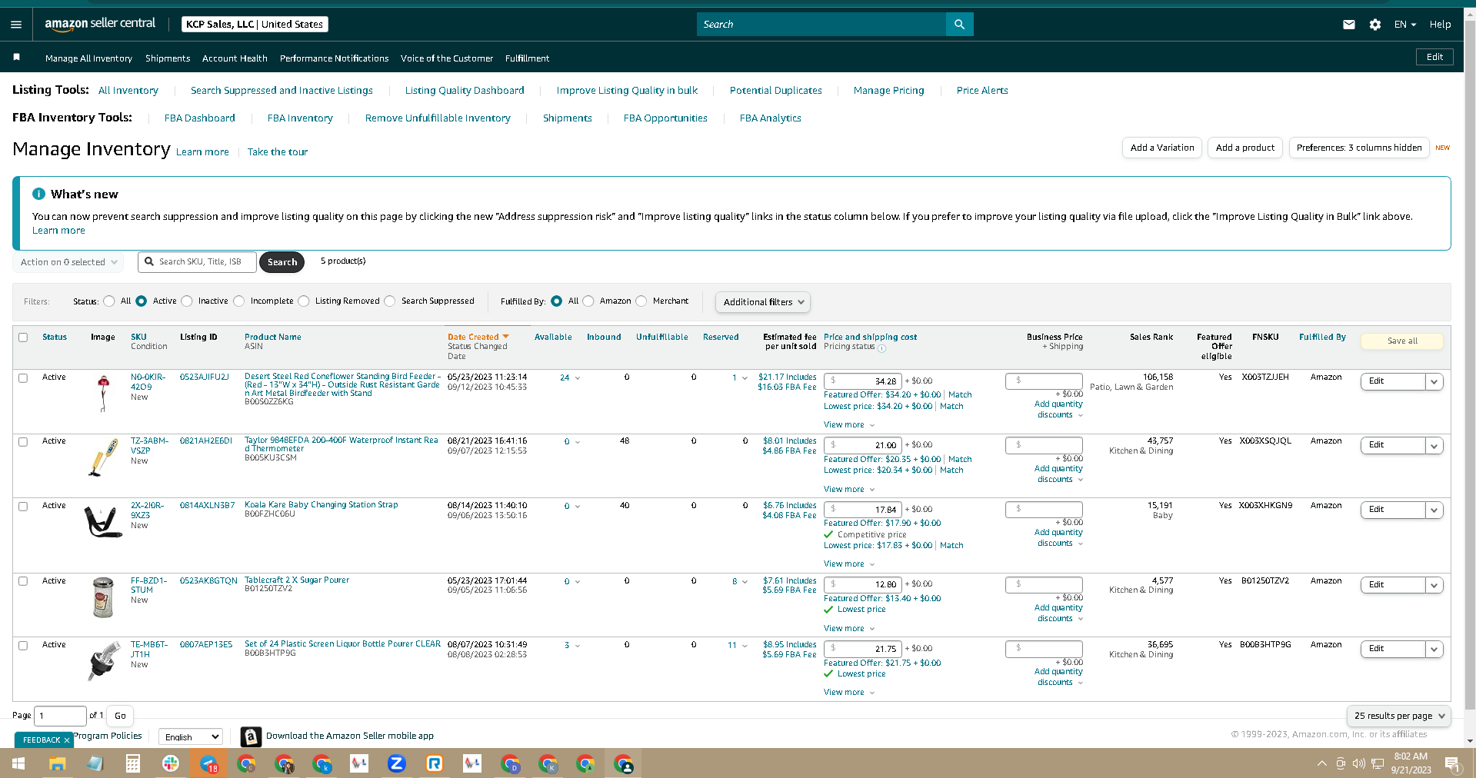Expand available quantity 24 chevron for bird feeder

pos(578,378)
